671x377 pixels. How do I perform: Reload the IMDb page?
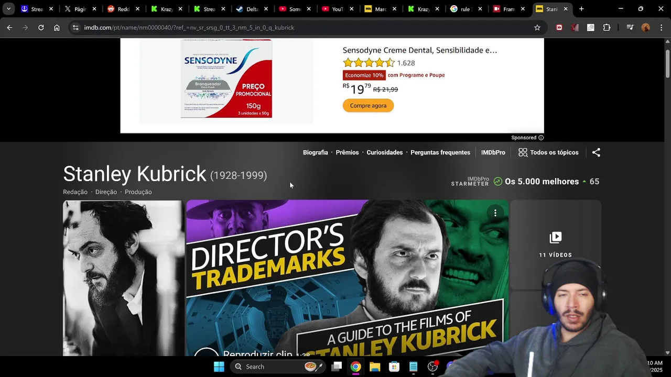click(41, 28)
